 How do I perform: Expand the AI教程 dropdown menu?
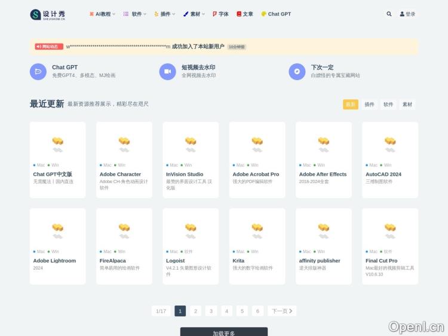(102, 14)
